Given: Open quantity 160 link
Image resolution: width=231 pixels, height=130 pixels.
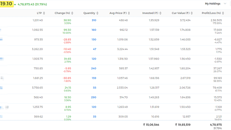Looking at the screenshot, I should [x=94, y=30].
